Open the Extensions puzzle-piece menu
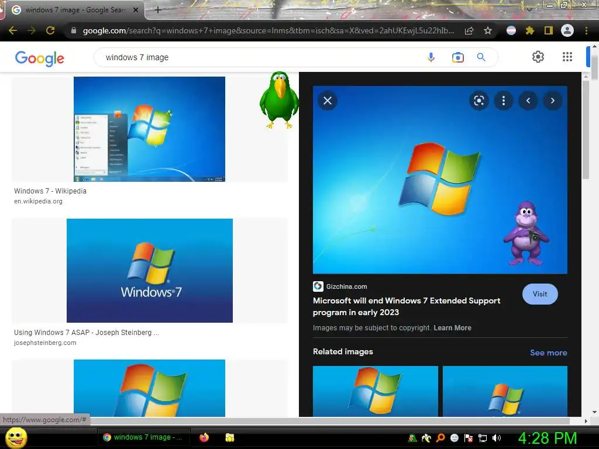The height and width of the screenshot is (449, 599). click(530, 30)
